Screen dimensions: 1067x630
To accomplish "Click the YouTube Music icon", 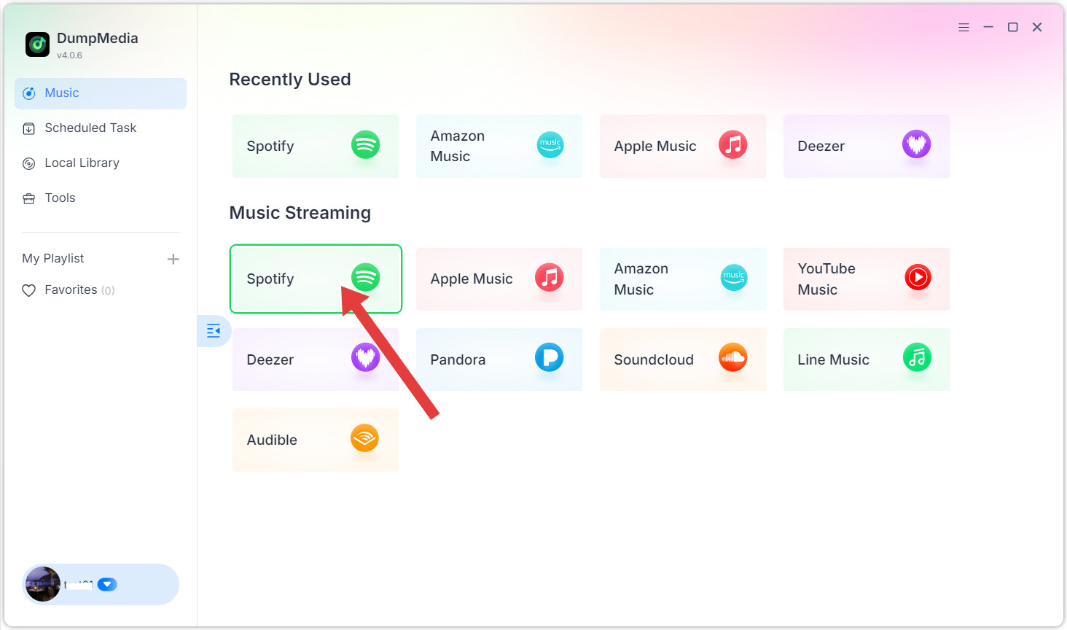I will pos(917,278).
